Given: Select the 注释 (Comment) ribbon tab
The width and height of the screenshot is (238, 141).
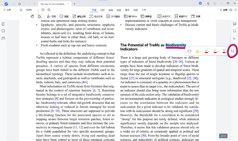Looking at the screenshot, I should click(x=103, y=10).
